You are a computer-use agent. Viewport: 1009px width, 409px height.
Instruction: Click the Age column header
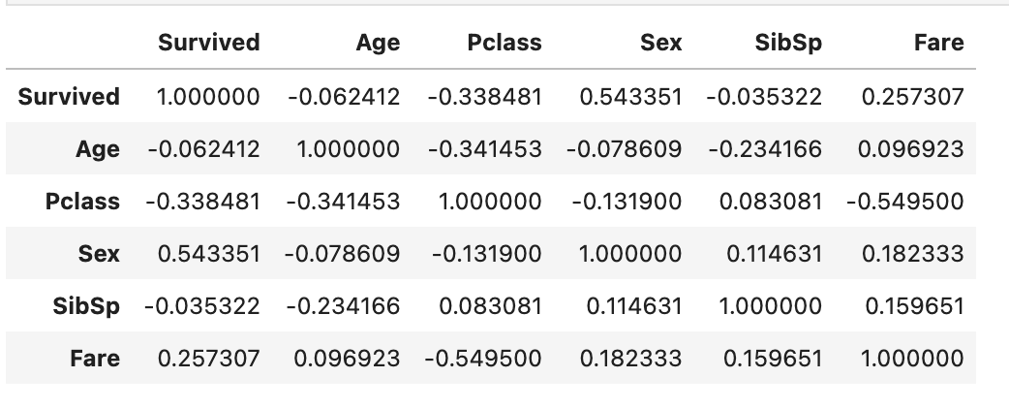point(378,43)
